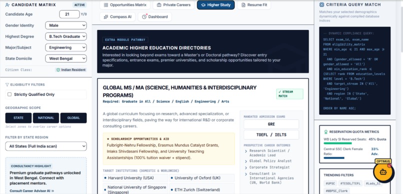Click the Dashboard clock icon
Screen dimensions: 403x194
pos(144,16)
